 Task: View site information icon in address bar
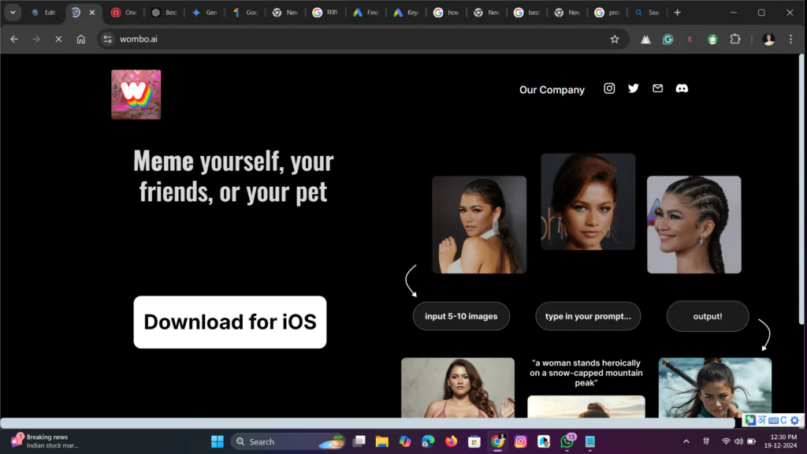pyautogui.click(x=107, y=39)
